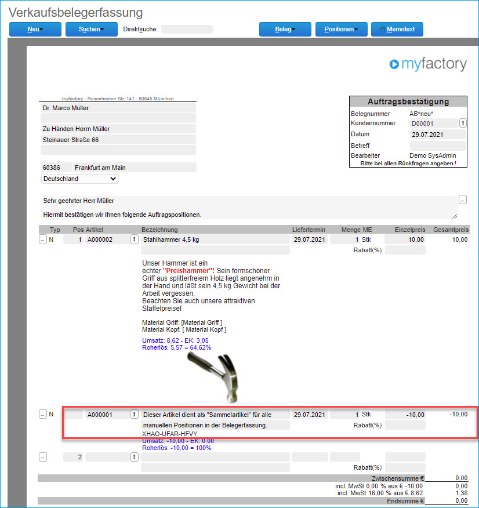Click the Einzelpreis field 10,00 for Stahlhammer
Viewport: 479px width, 508px height.
click(x=405, y=240)
